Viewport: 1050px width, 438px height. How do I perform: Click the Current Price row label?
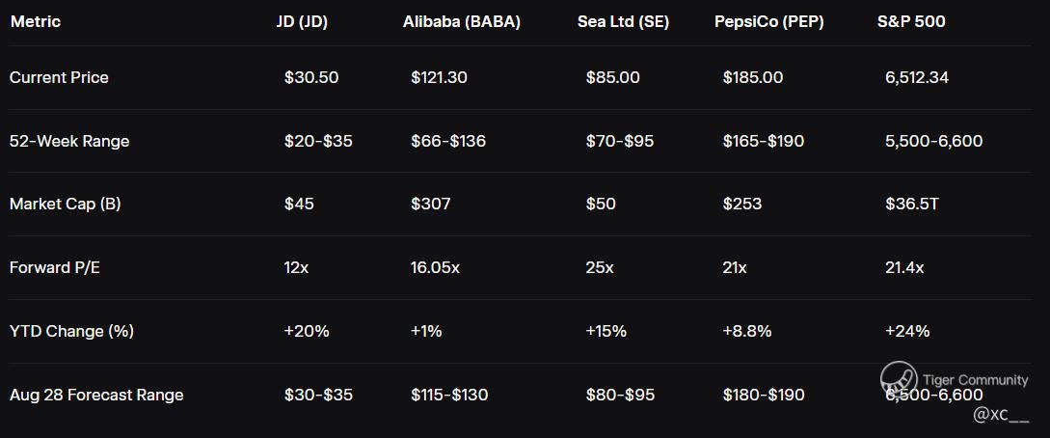tap(59, 77)
